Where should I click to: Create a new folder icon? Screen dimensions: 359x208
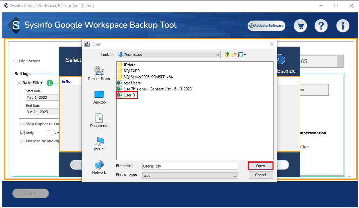coord(234,55)
